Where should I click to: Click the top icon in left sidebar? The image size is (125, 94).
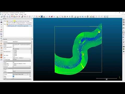(1, 20)
